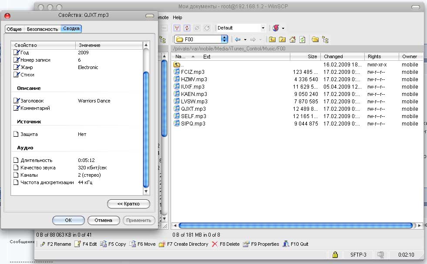The width and height of the screenshot is (427, 264).
Task: Click the red down-triangle icon in WinSCP toolbar
Action: coord(177,28)
